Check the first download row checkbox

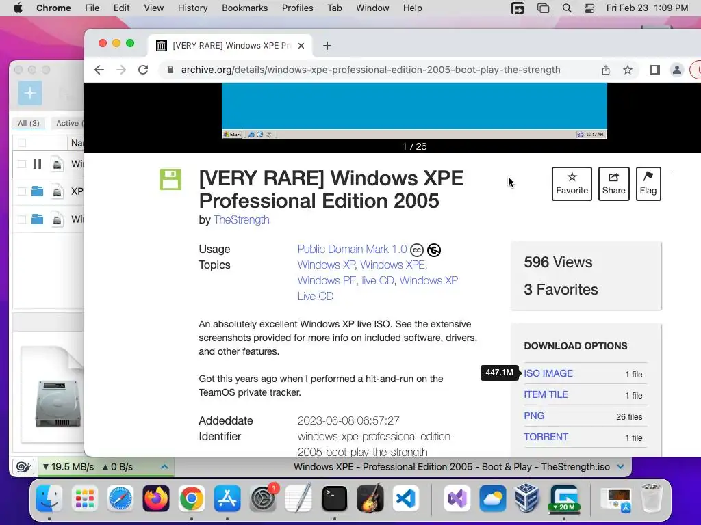click(x=22, y=164)
